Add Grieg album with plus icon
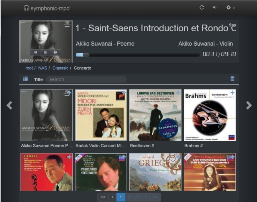This screenshot has width=257, height=202. click(178, 157)
